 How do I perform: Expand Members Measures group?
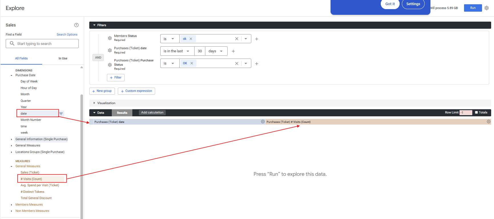pyautogui.click(x=29, y=204)
